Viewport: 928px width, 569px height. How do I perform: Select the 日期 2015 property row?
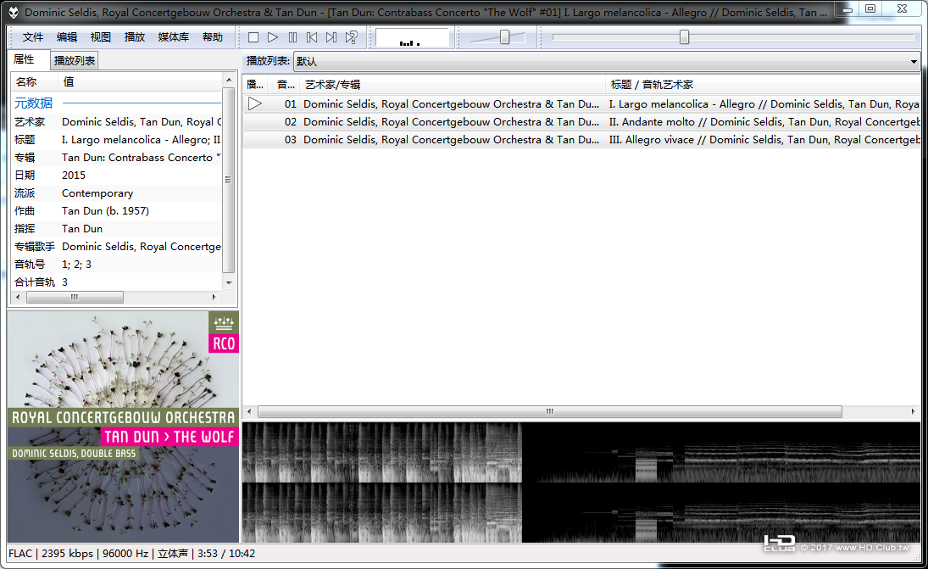117,176
